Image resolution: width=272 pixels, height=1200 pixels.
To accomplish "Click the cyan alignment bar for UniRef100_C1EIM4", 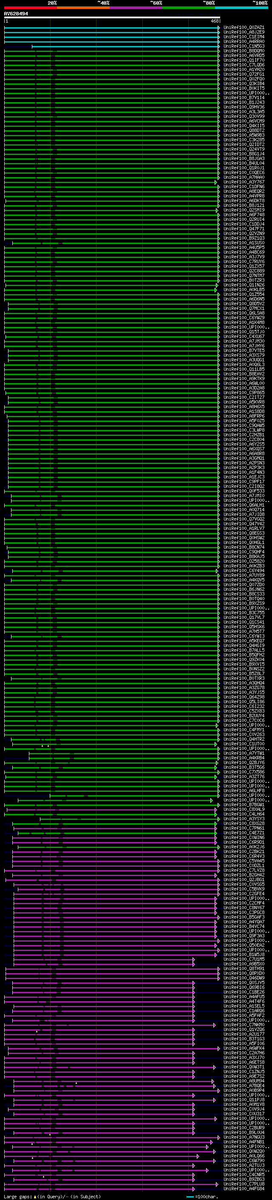I will point(112,37).
